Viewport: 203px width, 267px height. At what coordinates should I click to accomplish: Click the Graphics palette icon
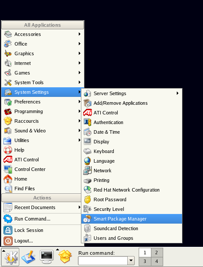tap(8, 53)
